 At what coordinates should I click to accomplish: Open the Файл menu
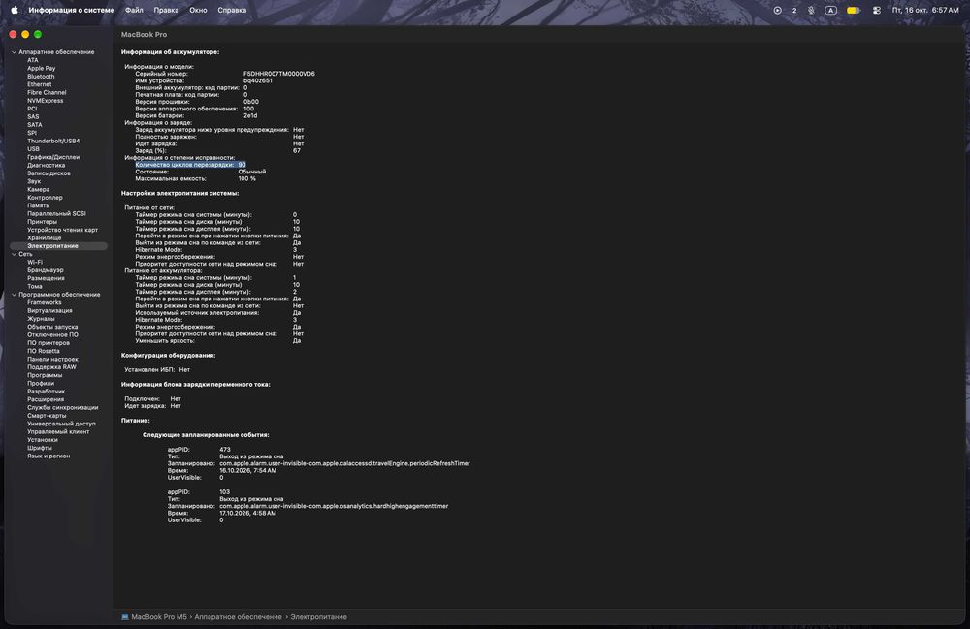point(134,10)
